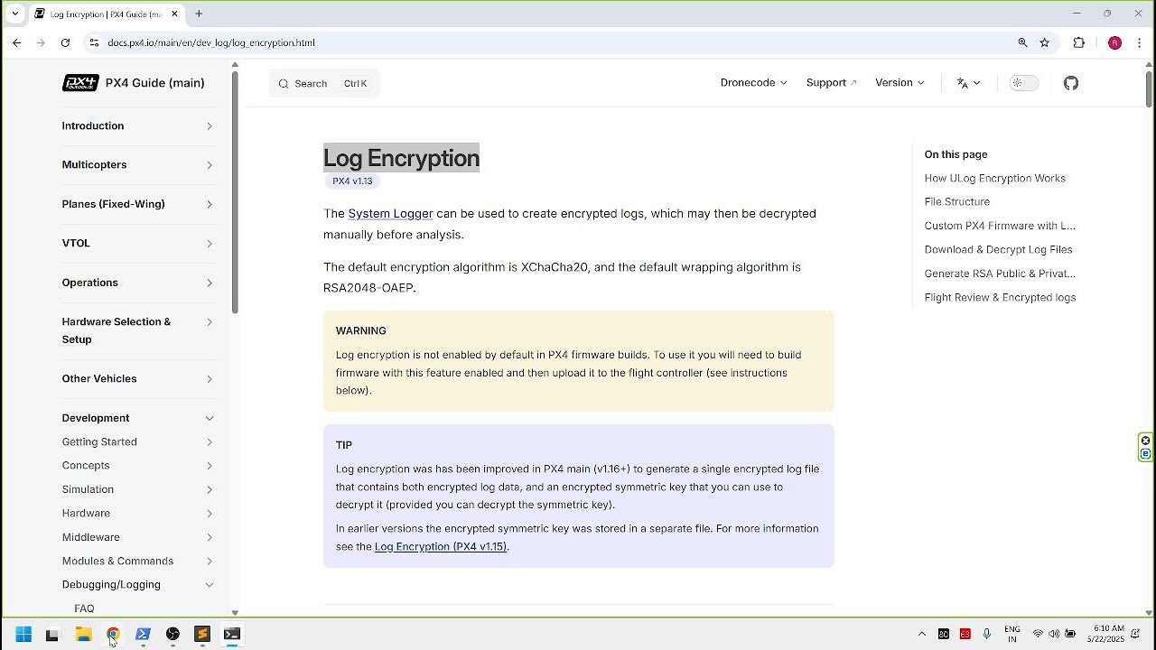The image size is (1156, 650).
Task: Click the page's vertical scrollbar thumb
Action: 1149,88
